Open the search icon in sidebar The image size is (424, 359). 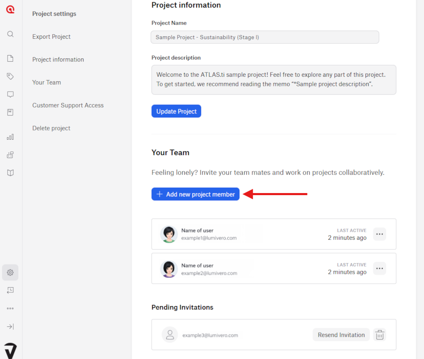10,34
